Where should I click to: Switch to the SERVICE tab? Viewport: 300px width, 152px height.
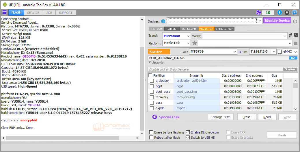coord(33,13)
